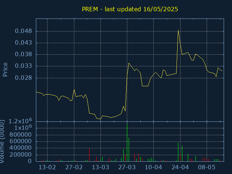The width and height of the screenshot is (232, 174).
Task: Select the 13-03 date label
Action: [100, 167]
